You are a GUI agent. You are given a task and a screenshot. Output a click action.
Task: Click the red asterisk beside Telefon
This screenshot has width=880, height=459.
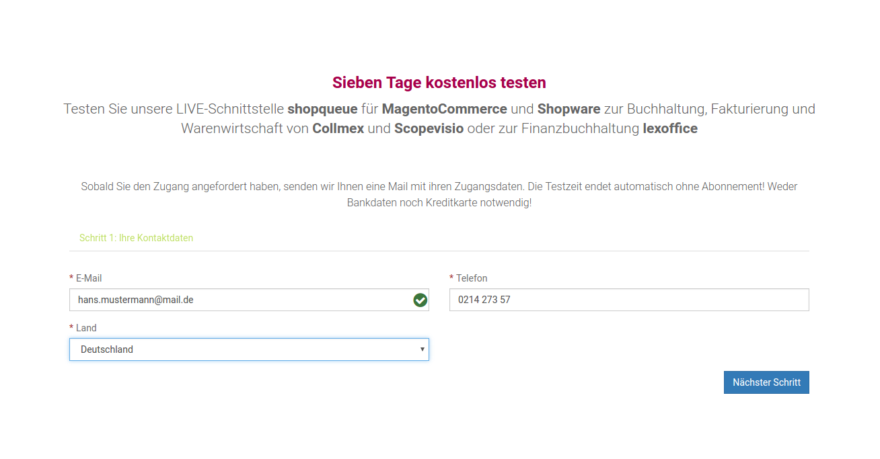coord(451,278)
